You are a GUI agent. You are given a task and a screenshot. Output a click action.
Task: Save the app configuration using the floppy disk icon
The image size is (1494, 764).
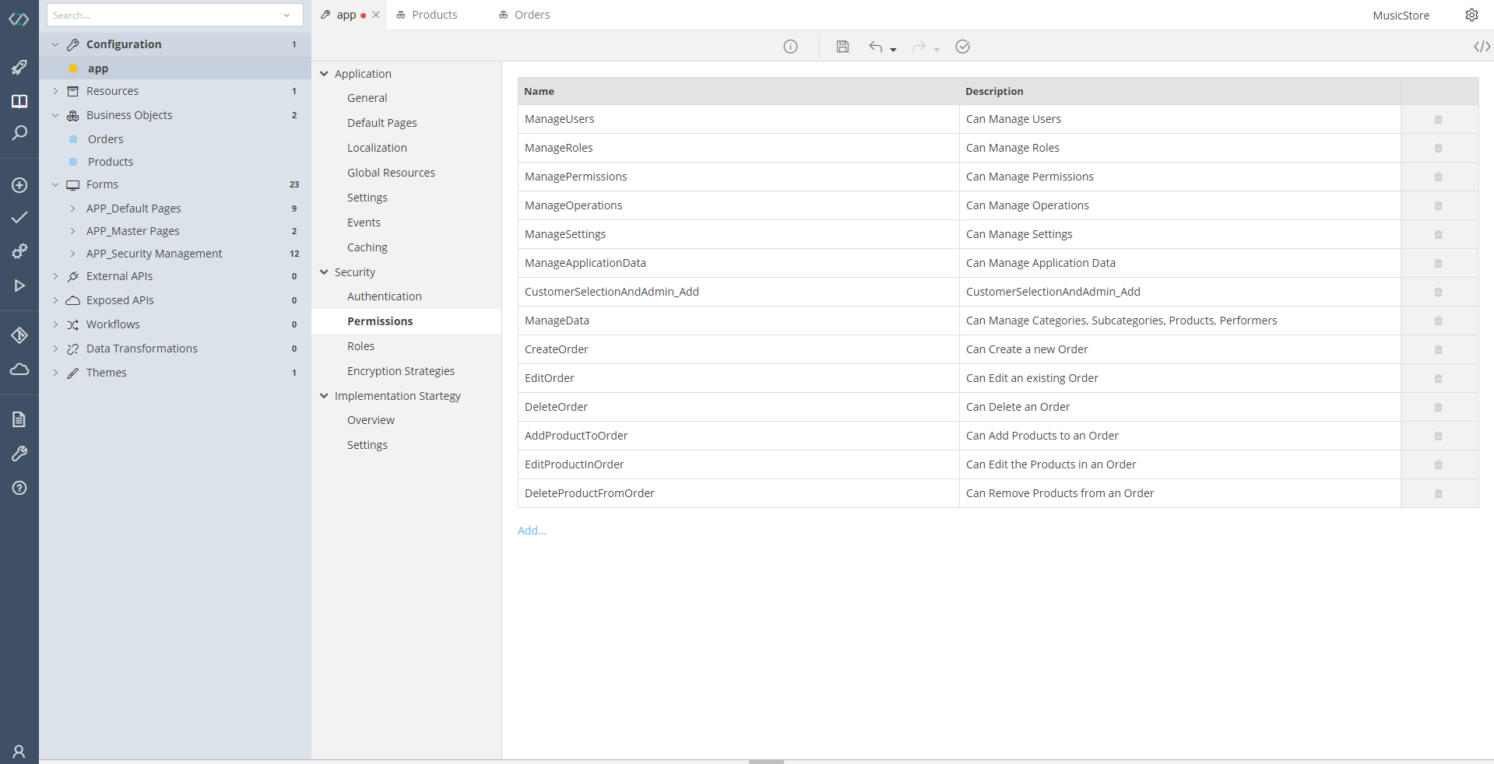[x=842, y=47]
